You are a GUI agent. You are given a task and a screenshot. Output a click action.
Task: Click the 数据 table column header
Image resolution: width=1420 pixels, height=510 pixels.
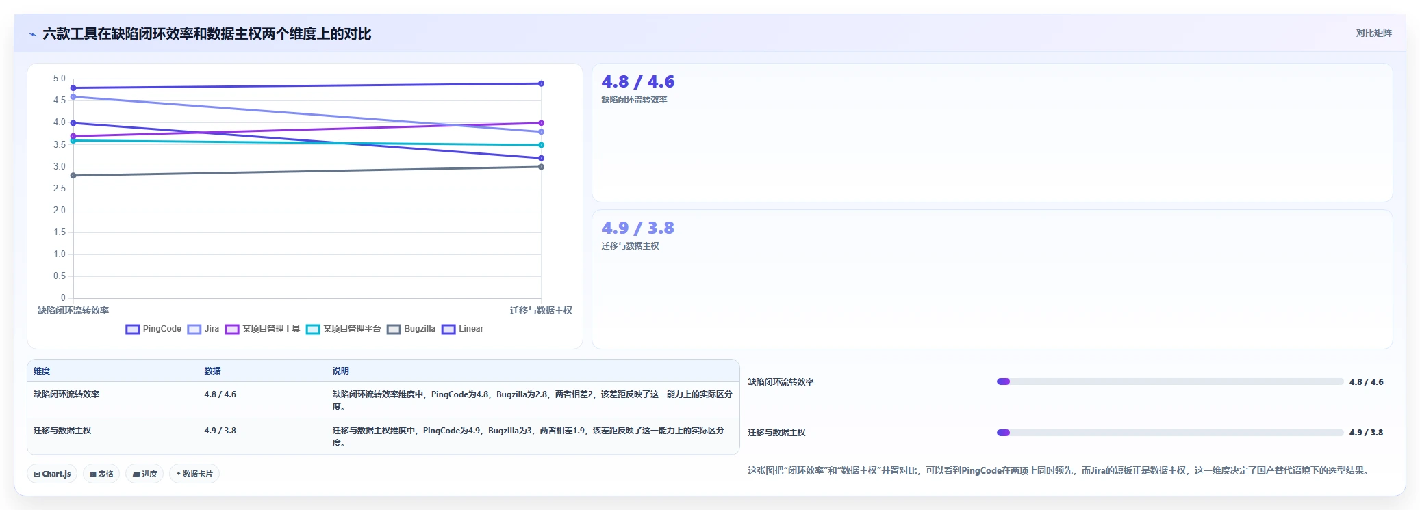point(212,371)
